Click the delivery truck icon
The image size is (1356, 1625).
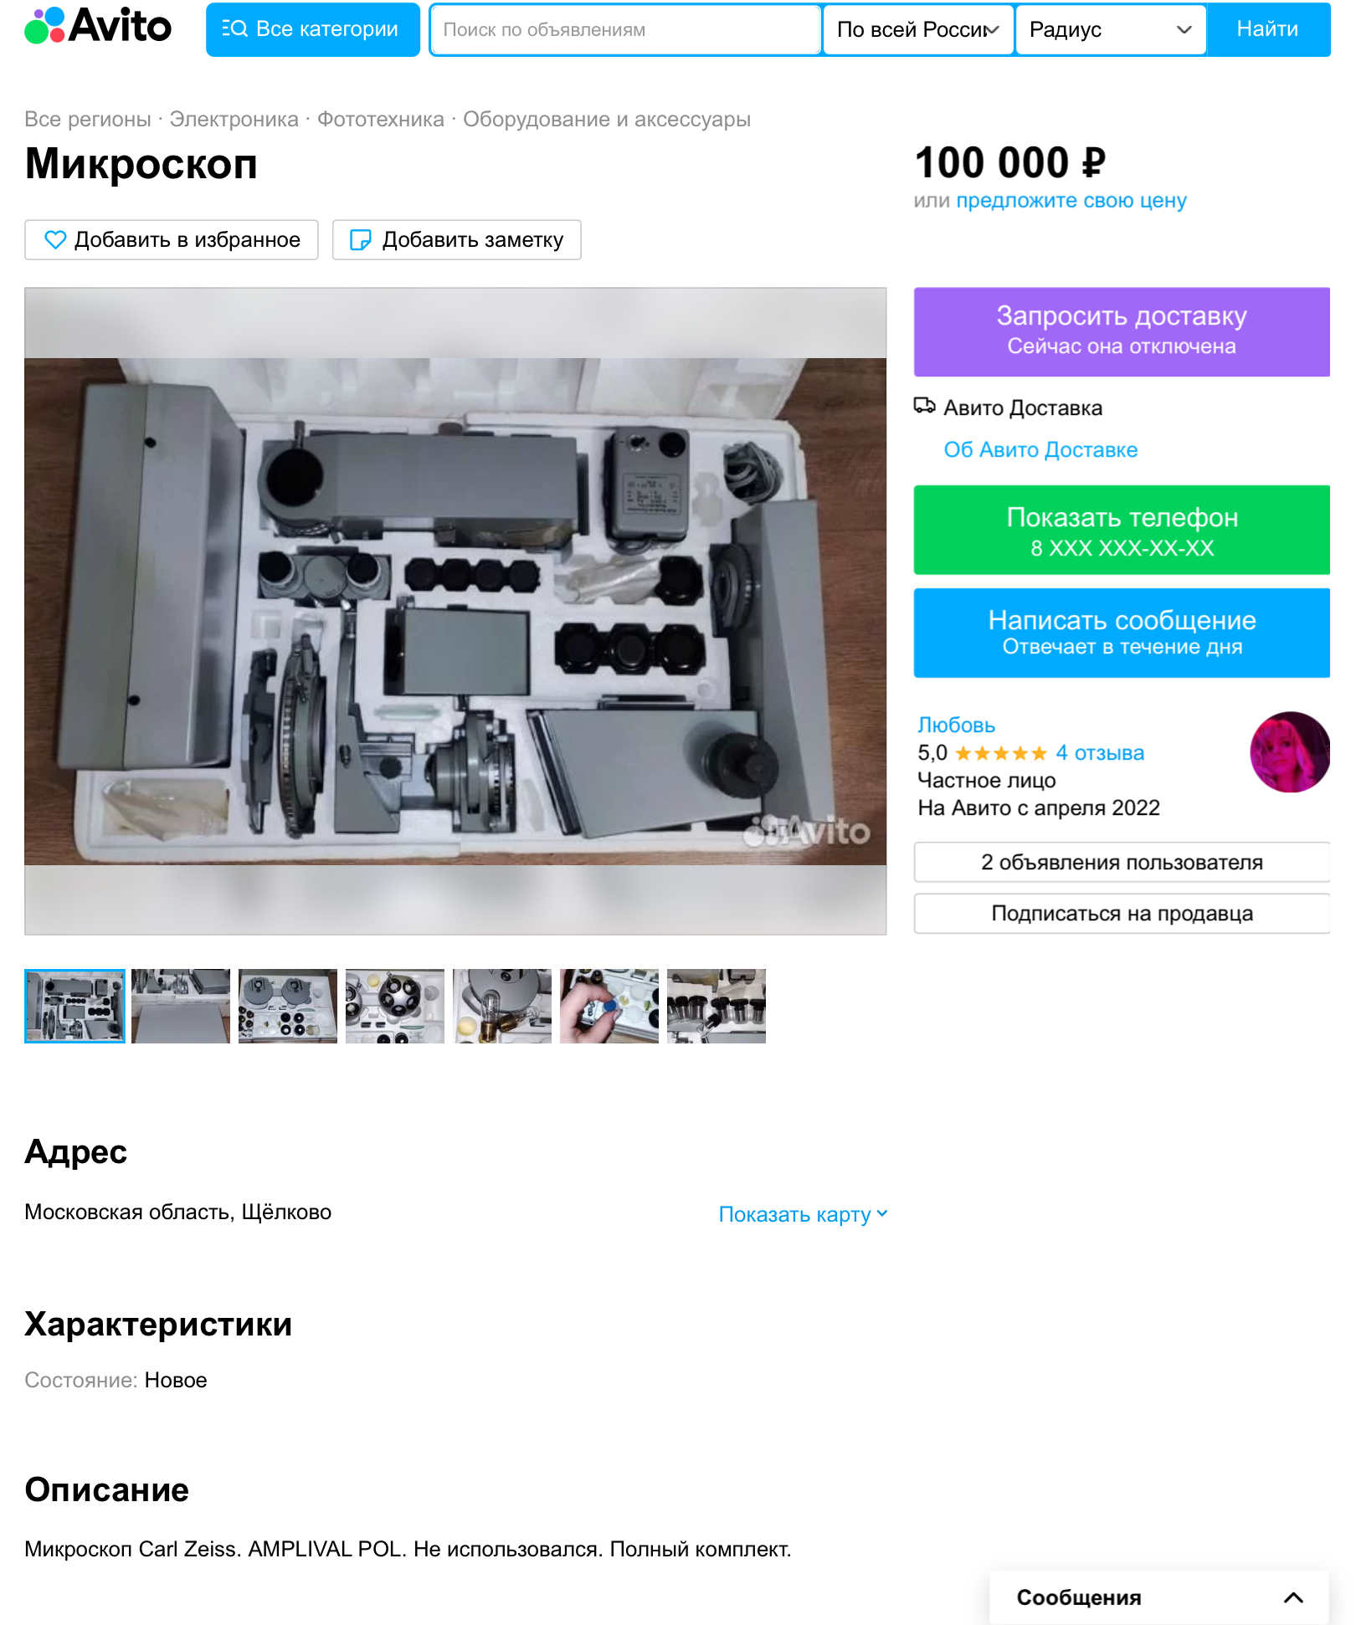click(924, 407)
